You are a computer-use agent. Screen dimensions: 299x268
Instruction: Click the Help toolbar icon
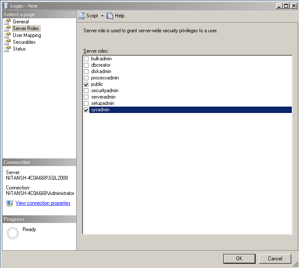coord(110,16)
